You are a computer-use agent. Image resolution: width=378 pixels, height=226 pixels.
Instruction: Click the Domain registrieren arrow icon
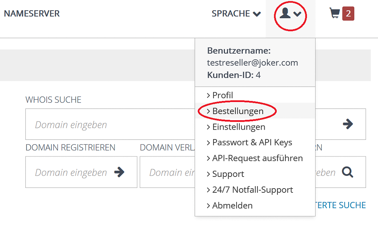[119, 172]
